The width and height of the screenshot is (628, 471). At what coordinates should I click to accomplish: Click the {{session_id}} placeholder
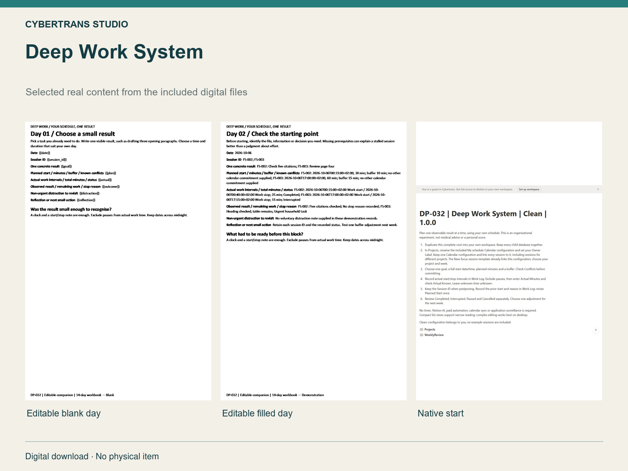pos(57,160)
